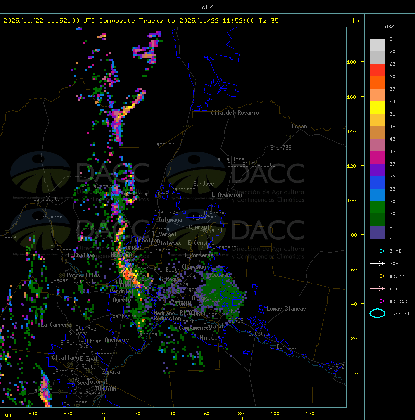This screenshot has height=420, width=415.
Task: Click the Clla.del_Rosario map label
Action: pos(235,113)
